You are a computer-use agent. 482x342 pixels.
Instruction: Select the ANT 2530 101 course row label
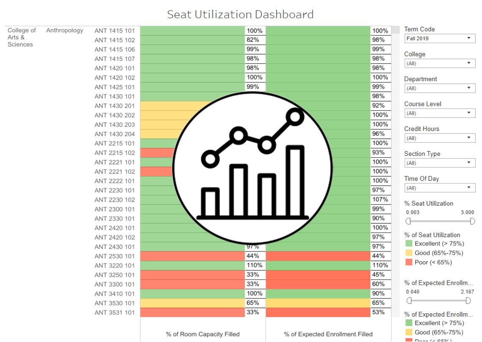point(115,256)
